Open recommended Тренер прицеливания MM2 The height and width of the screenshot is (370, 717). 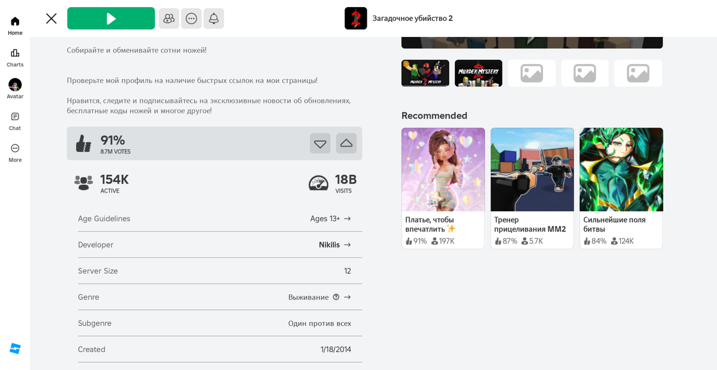[532, 188]
